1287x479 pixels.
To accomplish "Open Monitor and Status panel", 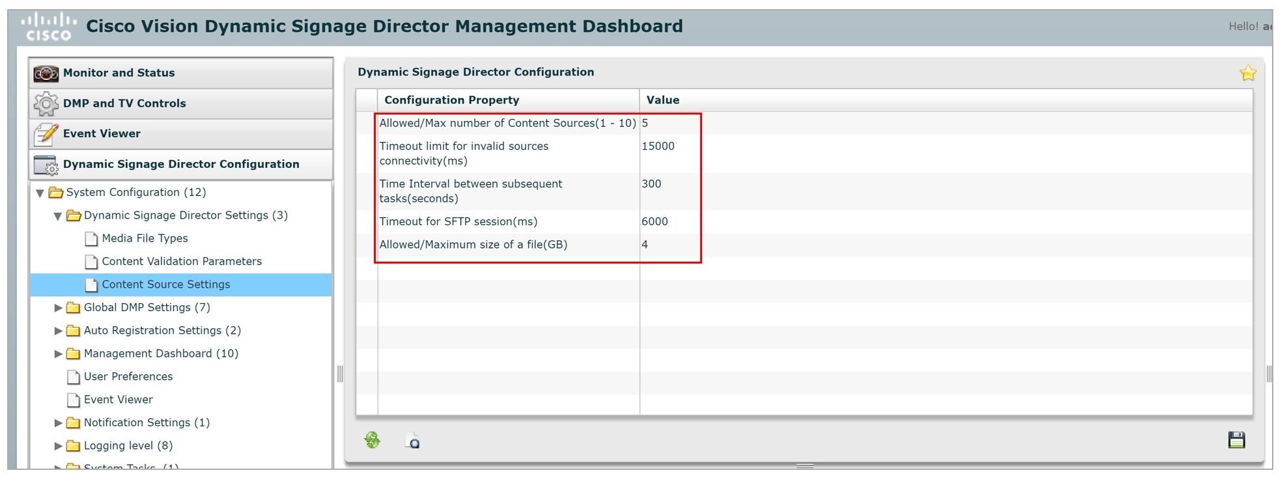I will pos(181,73).
